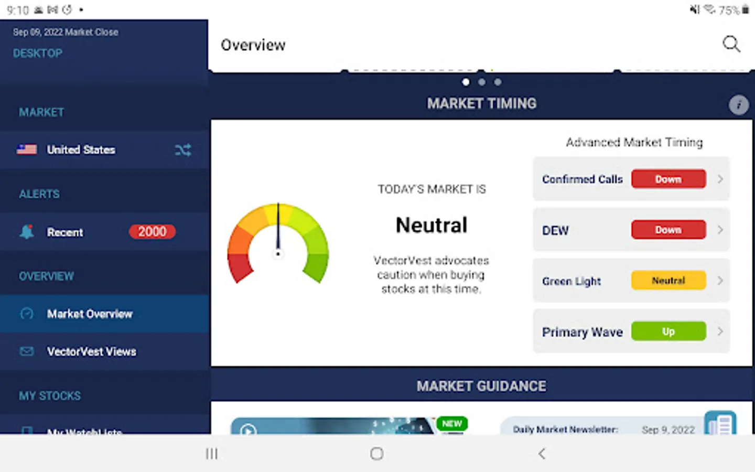Tap the battery status icon
Viewport: 755px width, 472px height.
(745, 10)
